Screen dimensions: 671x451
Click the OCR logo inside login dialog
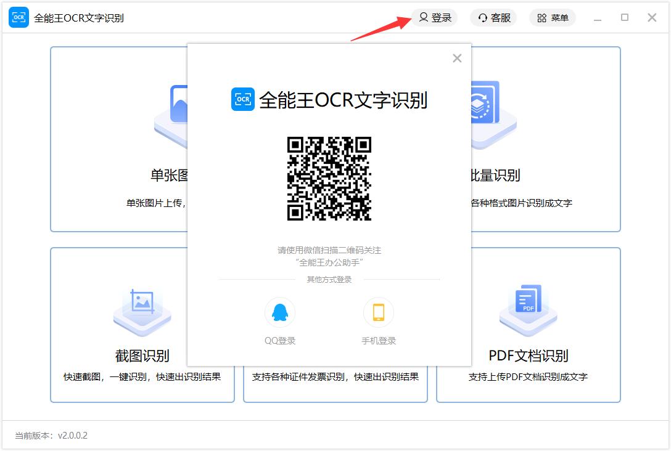(243, 100)
